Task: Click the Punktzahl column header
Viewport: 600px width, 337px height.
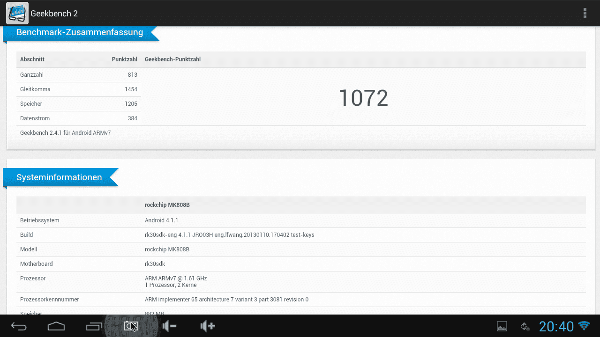Action: tap(125, 59)
